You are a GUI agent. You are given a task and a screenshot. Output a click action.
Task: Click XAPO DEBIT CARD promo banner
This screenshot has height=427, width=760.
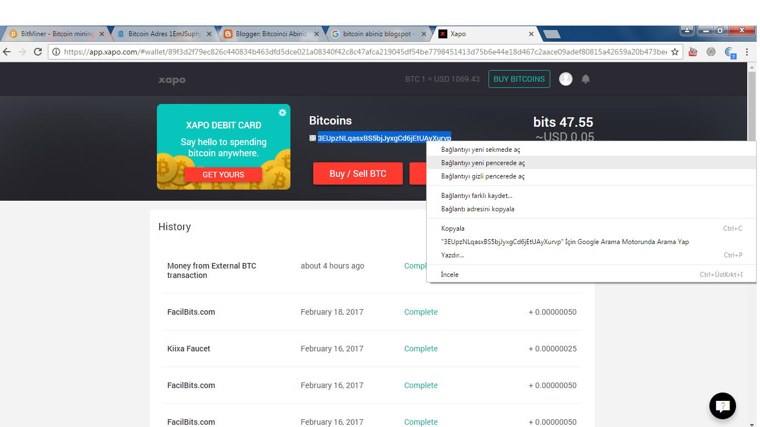point(224,147)
